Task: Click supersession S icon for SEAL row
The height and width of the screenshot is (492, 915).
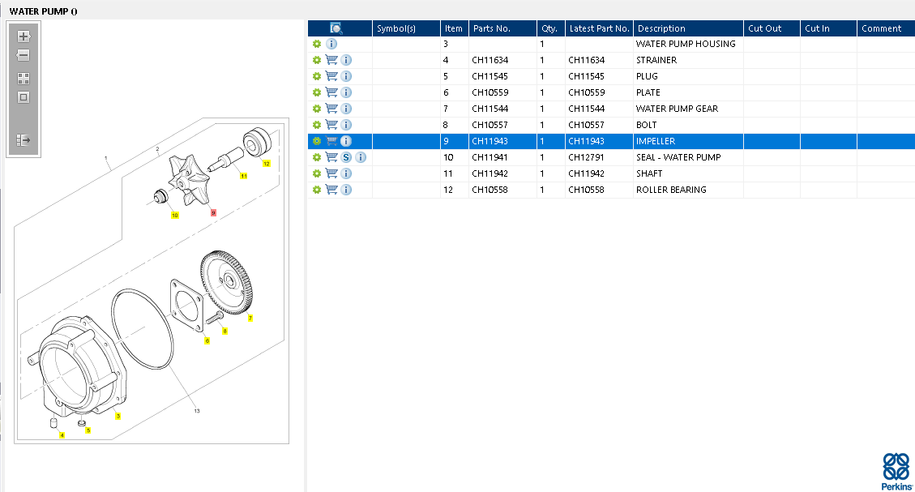Action: tap(346, 157)
